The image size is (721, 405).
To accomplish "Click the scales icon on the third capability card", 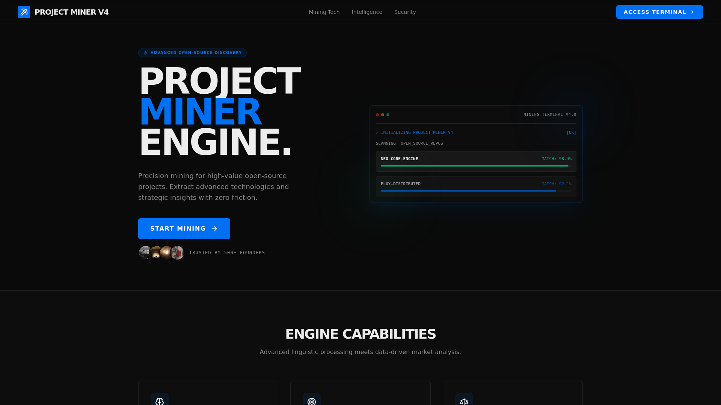I will pyautogui.click(x=464, y=401).
